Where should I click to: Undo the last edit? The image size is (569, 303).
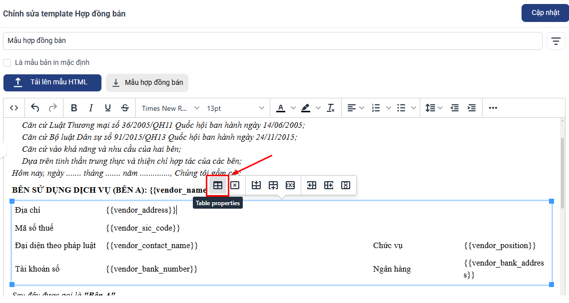click(x=35, y=108)
